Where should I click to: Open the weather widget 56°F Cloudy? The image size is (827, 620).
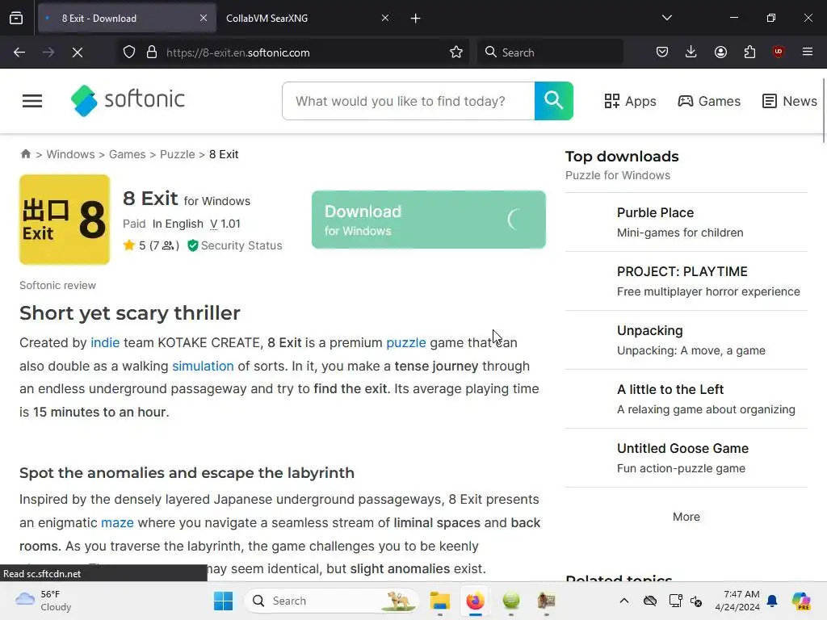pos(44,601)
